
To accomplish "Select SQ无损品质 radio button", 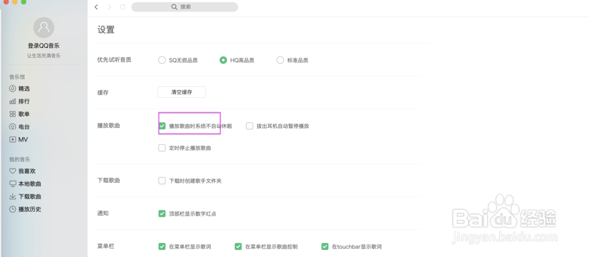I will pos(162,60).
